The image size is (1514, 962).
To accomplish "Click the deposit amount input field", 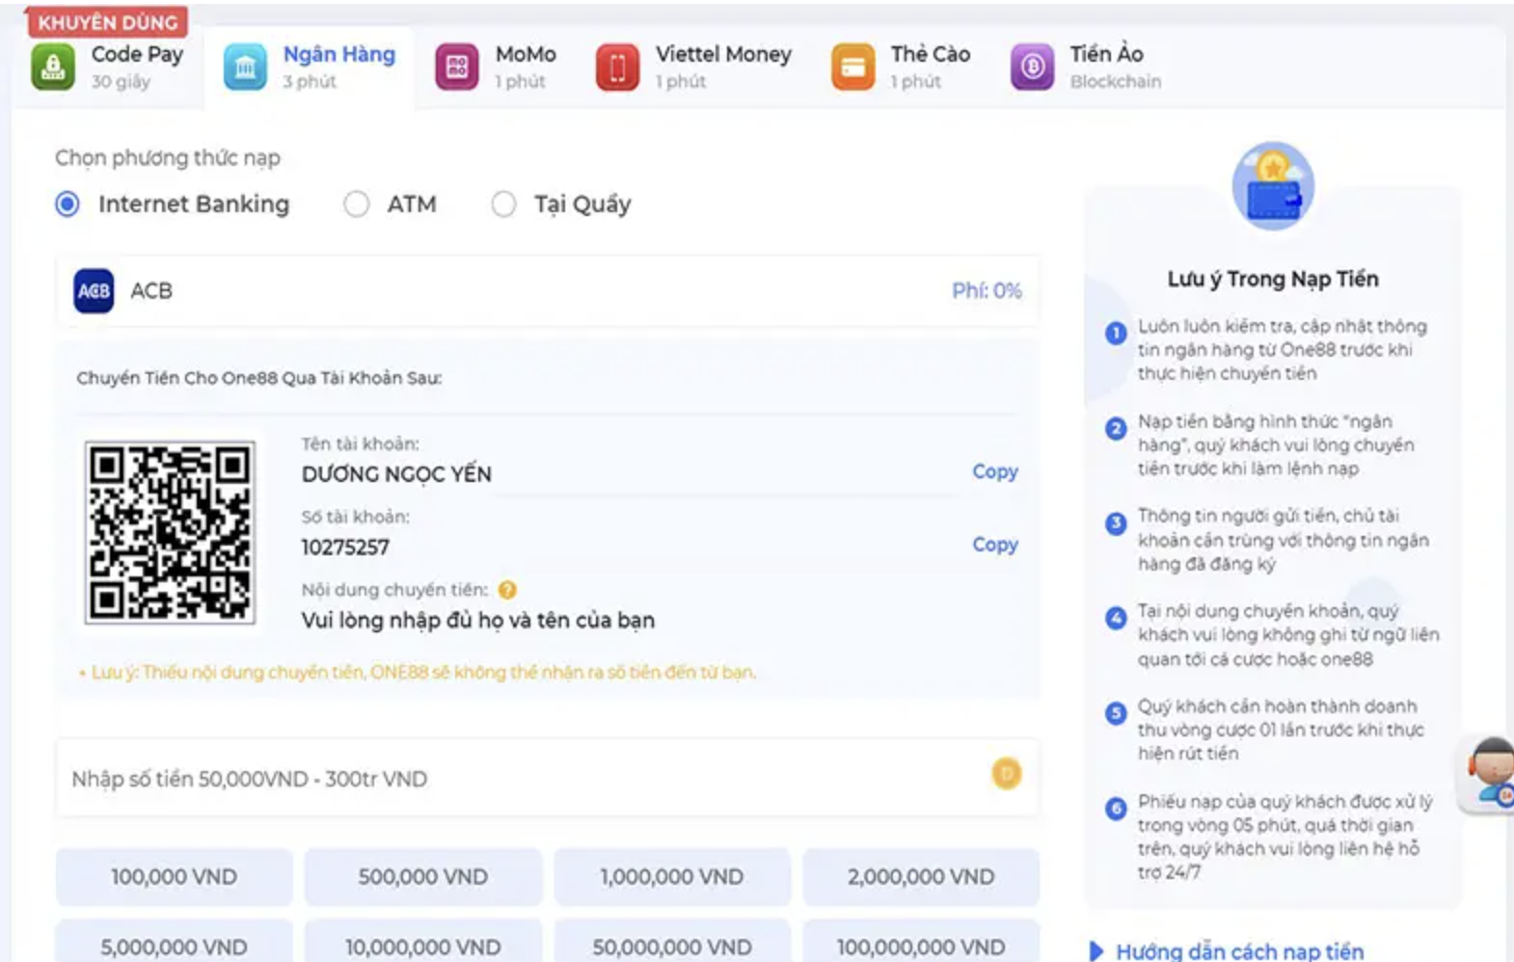I will pos(548,778).
